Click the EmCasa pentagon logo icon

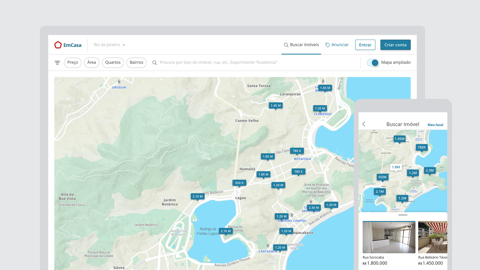click(x=58, y=45)
